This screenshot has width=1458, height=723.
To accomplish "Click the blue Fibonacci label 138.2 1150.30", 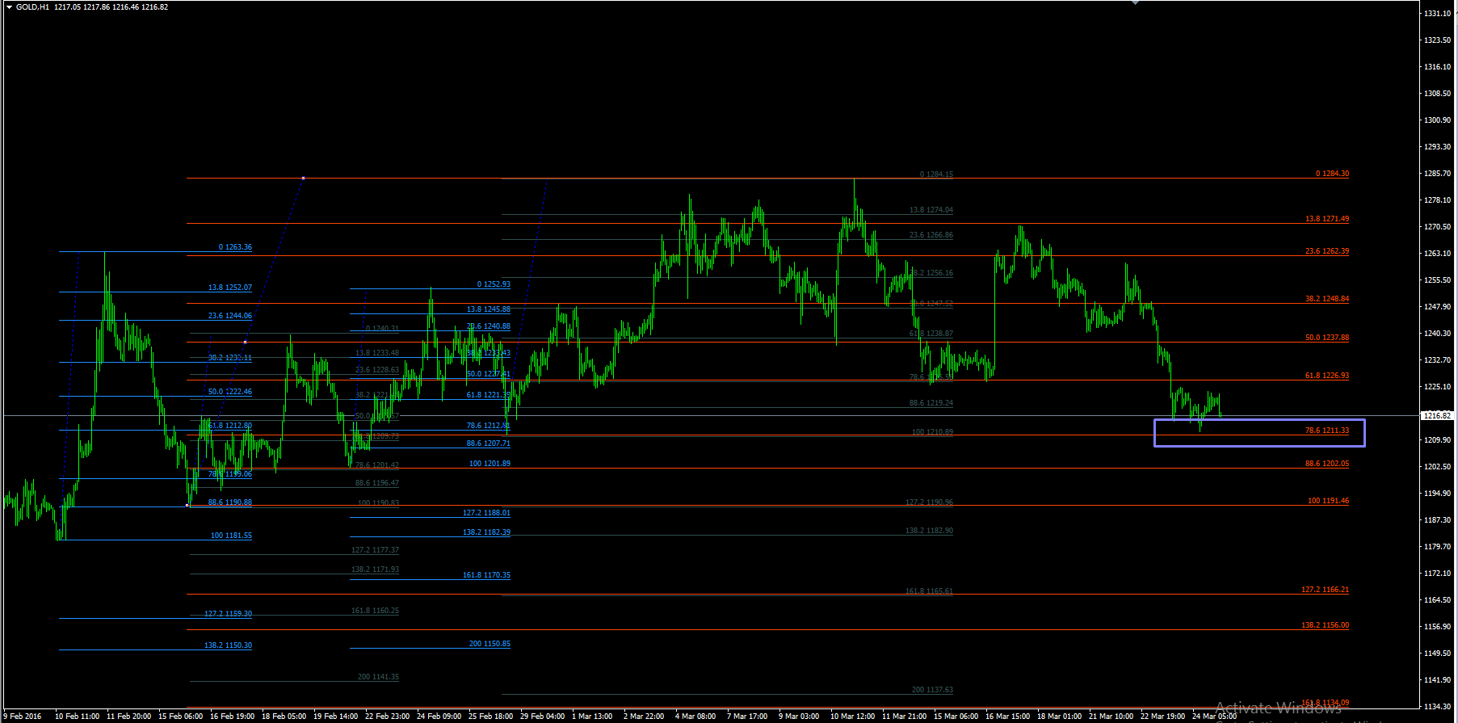I will point(228,645).
